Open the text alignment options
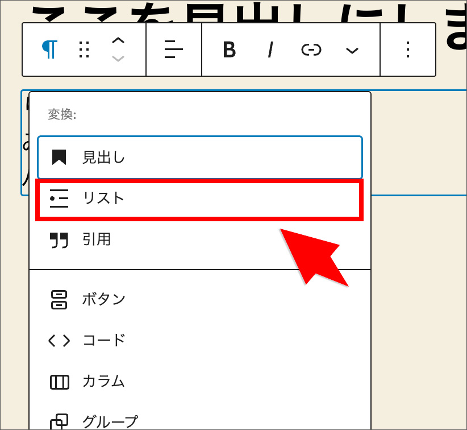 coord(173,50)
